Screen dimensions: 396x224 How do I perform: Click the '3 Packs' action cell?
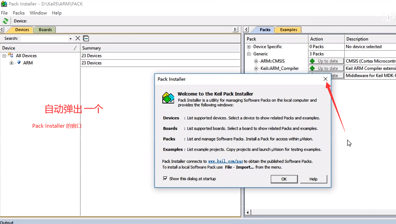coord(326,54)
